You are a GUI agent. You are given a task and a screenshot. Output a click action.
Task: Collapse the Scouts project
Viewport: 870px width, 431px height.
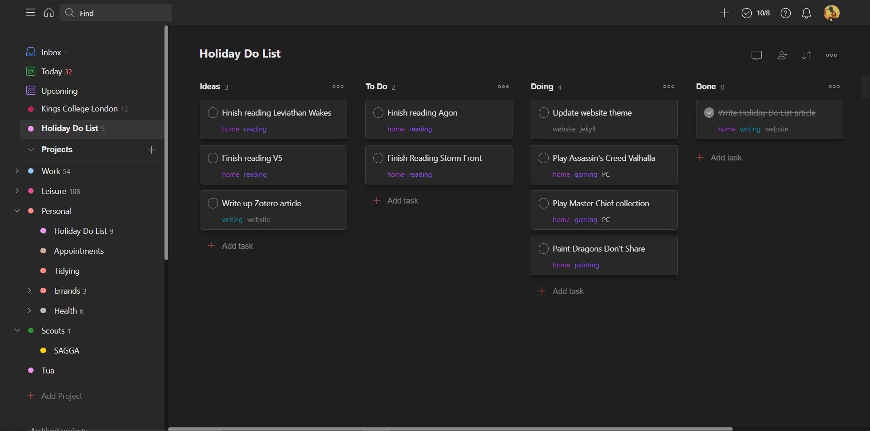(17, 330)
